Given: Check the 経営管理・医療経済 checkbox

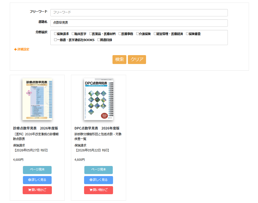Looking at the screenshot, I should pyautogui.click(x=155, y=34).
